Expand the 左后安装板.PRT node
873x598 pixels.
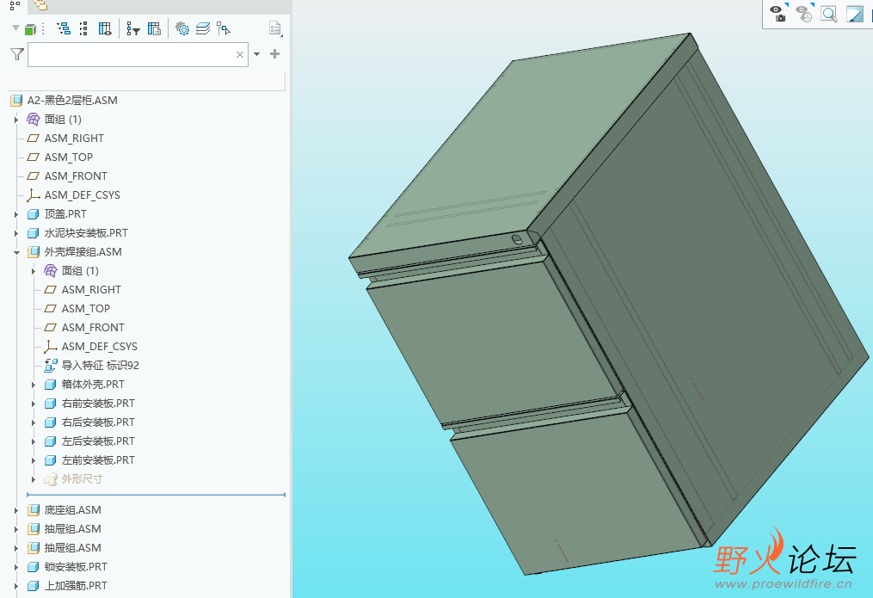34,441
